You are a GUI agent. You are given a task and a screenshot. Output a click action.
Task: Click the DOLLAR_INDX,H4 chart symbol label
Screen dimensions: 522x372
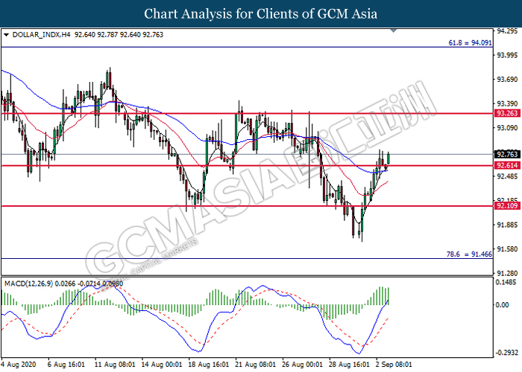pos(41,34)
